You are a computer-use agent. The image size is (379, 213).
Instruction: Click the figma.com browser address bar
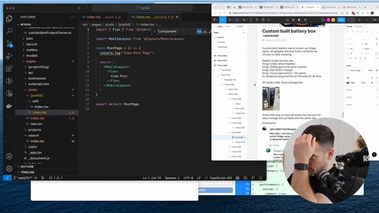pos(284,13)
